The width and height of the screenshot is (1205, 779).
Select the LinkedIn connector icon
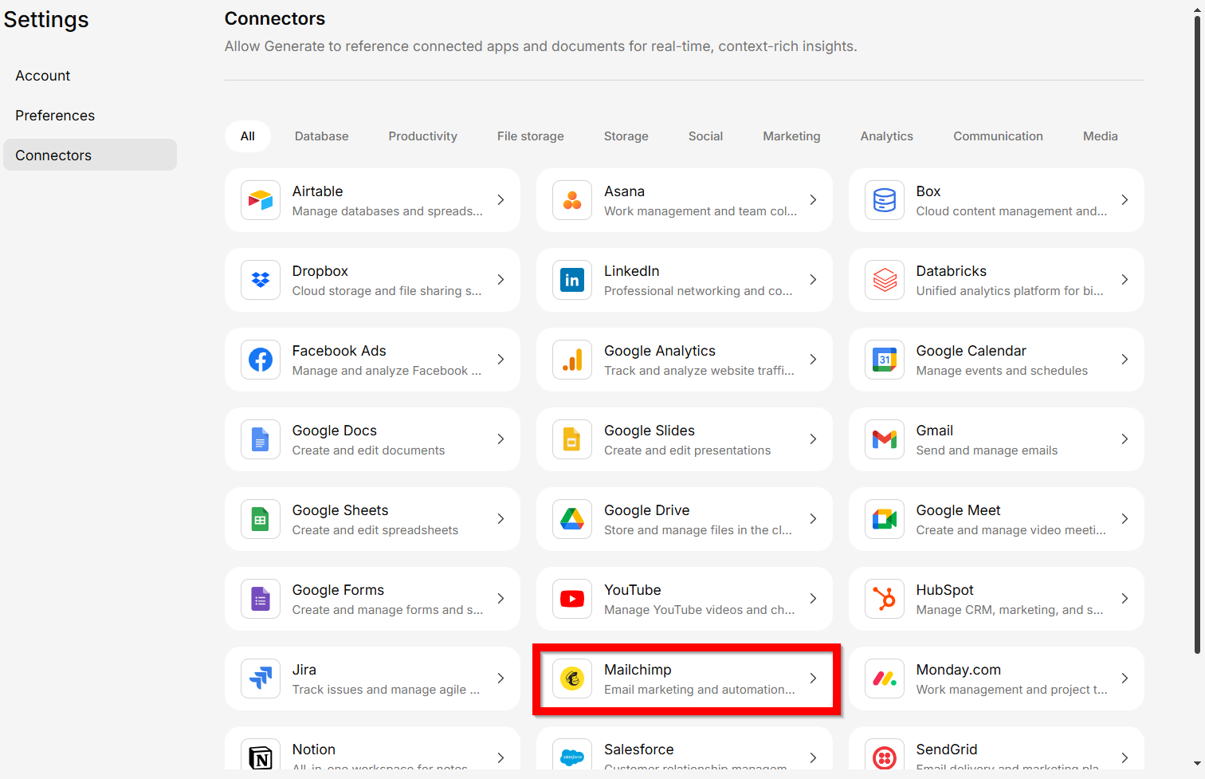[x=572, y=280]
